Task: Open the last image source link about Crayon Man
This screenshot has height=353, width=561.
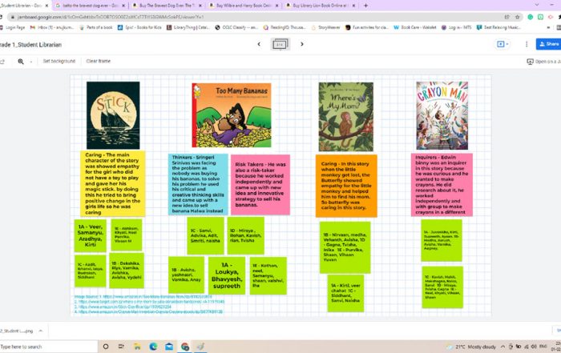Action: pyautogui.click(x=151, y=312)
